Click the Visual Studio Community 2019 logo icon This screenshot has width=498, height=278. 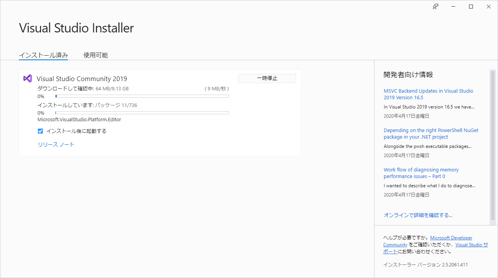point(27,78)
